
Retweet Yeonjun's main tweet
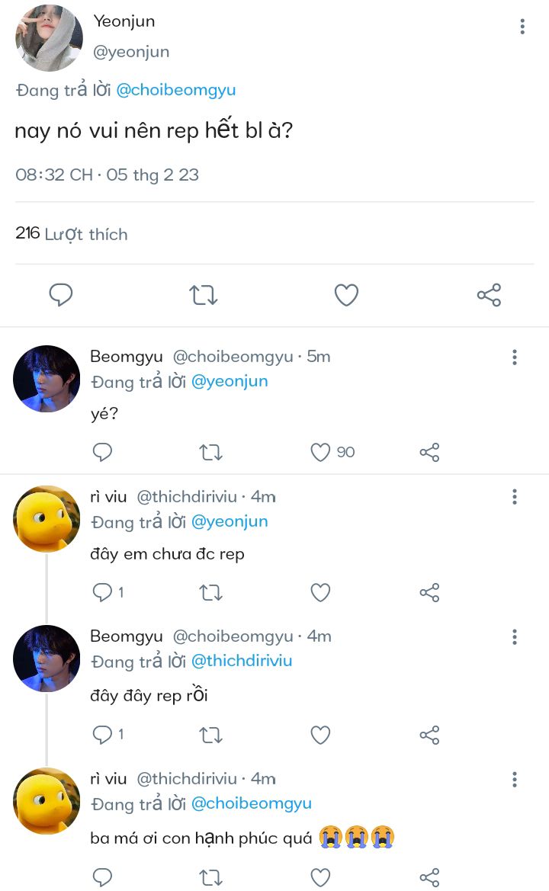[204, 295]
